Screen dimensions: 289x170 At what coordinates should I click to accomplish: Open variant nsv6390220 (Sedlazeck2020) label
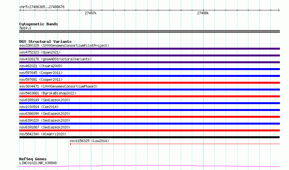coord(45,120)
